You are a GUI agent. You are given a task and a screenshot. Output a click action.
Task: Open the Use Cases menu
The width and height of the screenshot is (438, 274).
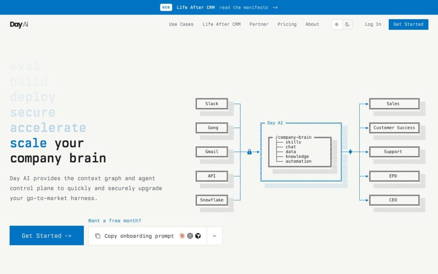coord(181,24)
